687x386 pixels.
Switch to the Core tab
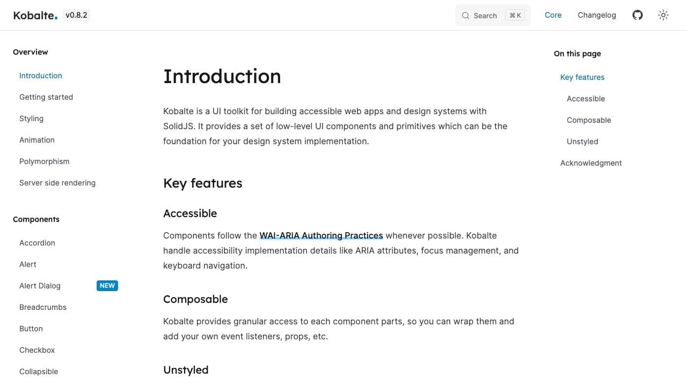click(x=553, y=15)
